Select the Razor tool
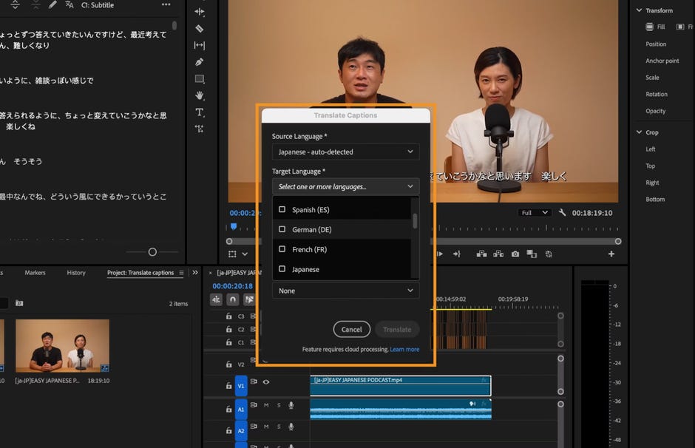 (x=200, y=28)
